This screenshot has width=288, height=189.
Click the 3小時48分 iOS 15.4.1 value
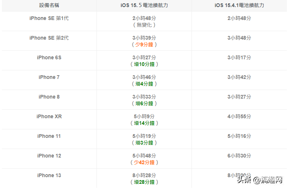(239, 38)
